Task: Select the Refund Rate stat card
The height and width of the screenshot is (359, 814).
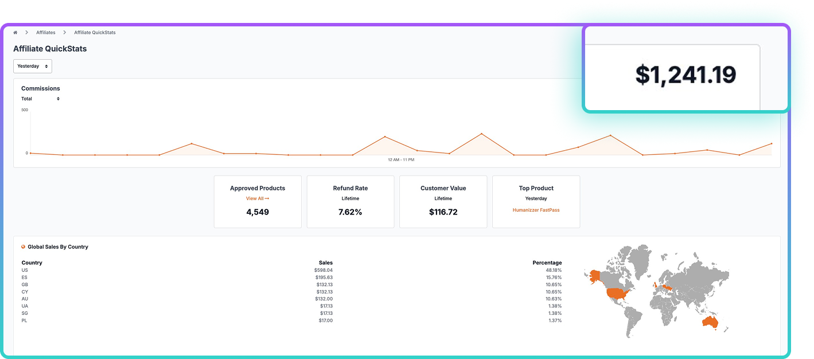Action: point(350,201)
